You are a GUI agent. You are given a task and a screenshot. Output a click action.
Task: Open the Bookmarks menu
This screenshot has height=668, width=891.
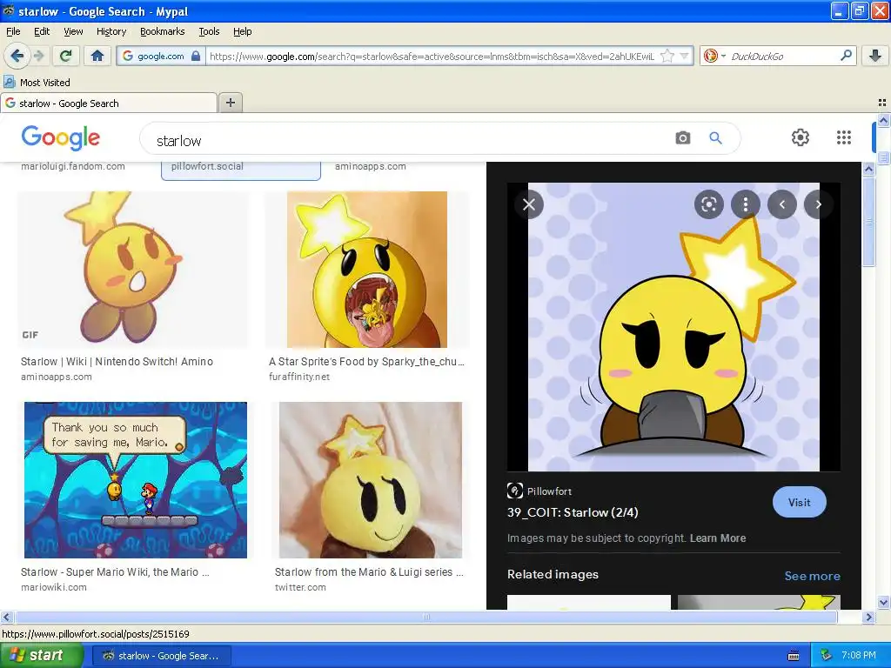163,31
